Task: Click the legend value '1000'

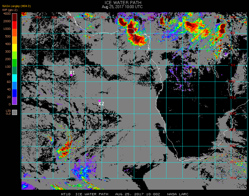Action: click(7, 29)
